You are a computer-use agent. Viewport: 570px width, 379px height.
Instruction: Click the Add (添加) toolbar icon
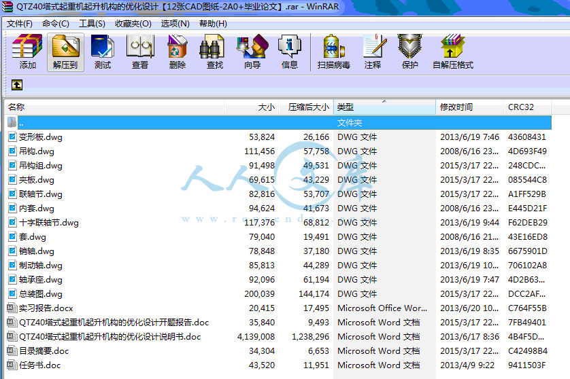pos(28,52)
